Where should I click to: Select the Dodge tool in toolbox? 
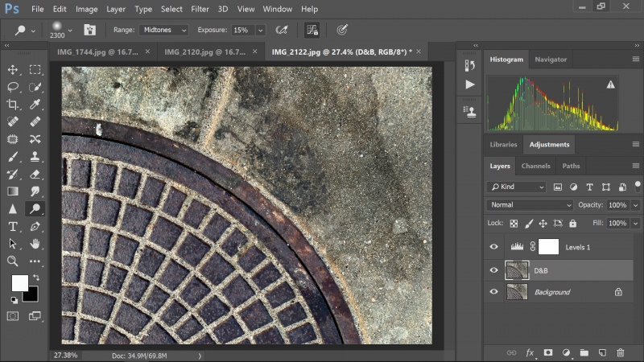tap(35, 209)
